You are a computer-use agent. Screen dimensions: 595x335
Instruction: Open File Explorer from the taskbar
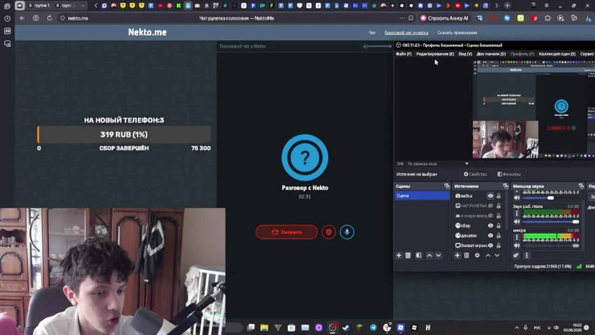pos(264,328)
